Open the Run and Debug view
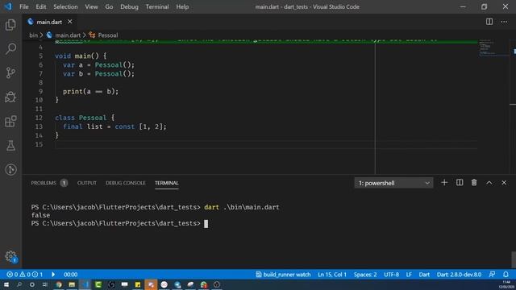516x290 pixels. click(x=10, y=97)
